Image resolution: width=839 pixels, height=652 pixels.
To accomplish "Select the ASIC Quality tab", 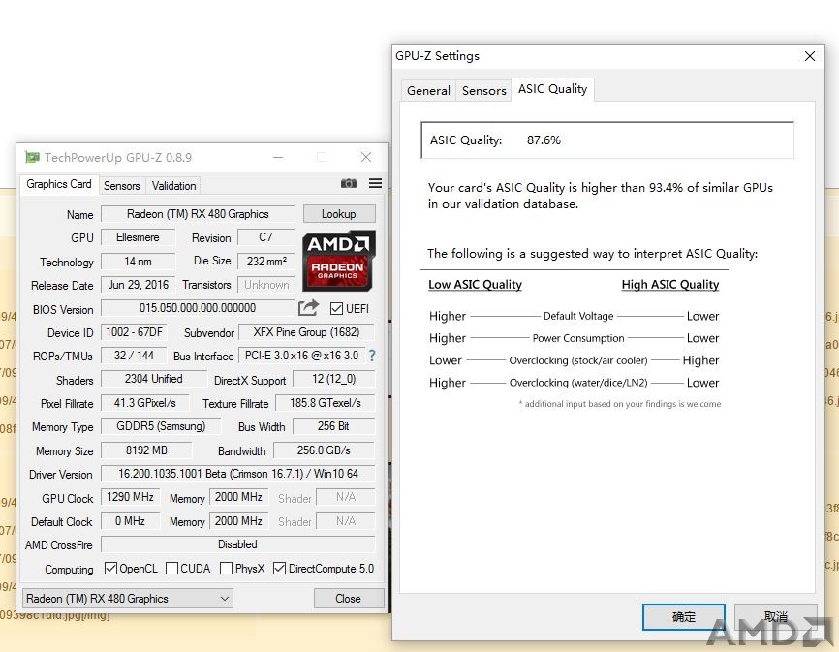I will click(x=552, y=89).
